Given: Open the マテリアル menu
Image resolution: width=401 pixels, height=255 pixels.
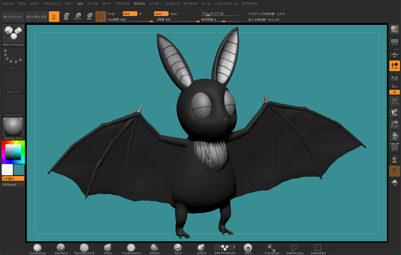Looking at the screenshot, I should pos(122,3).
